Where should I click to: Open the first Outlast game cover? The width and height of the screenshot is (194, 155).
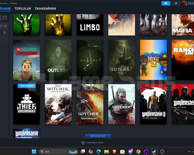[x=58, y=60]
